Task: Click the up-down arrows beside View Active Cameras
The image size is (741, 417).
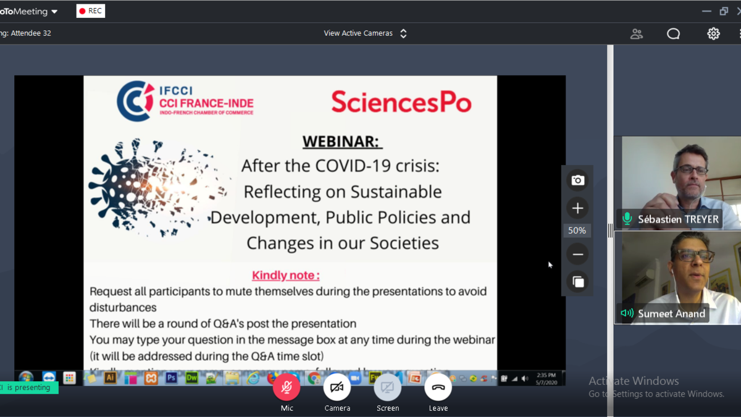Action: click(x=403, y=33)
